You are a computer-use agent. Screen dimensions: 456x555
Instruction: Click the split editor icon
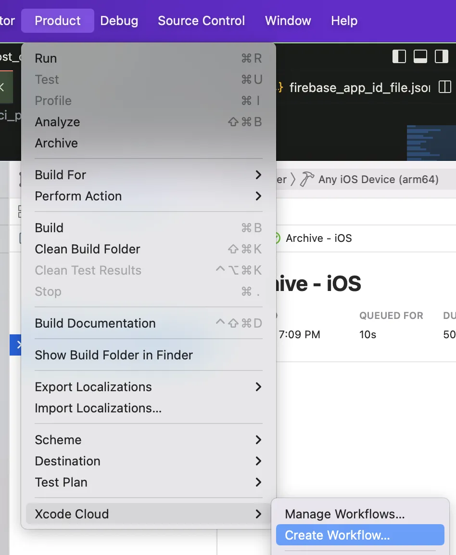(x=445, y=87)
